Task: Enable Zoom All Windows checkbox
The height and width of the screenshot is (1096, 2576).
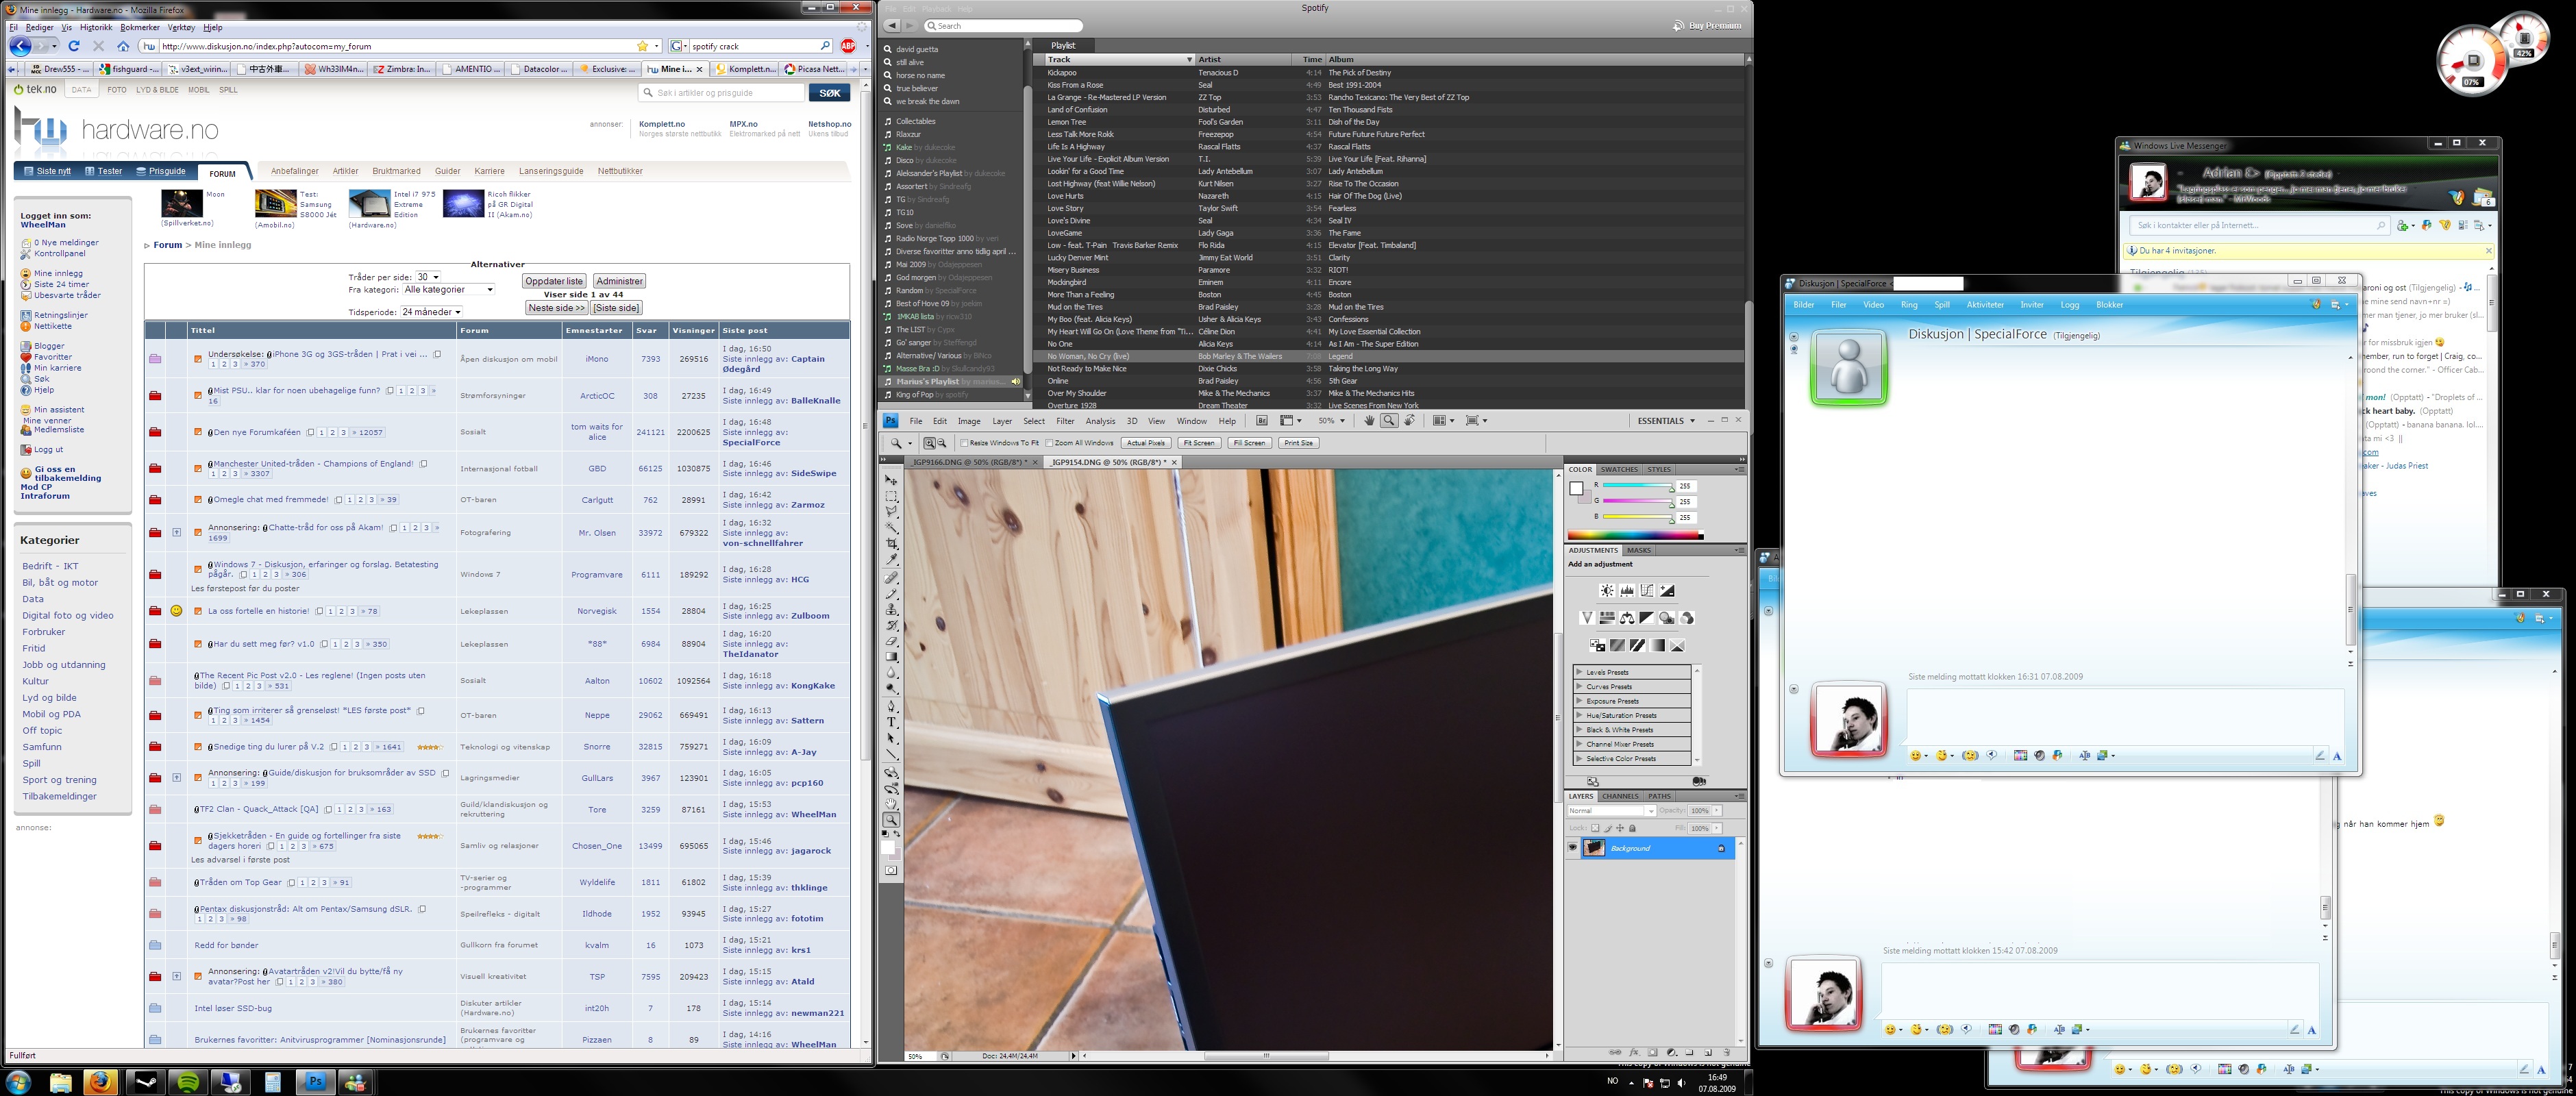Action: click(x=1048, y=443)
